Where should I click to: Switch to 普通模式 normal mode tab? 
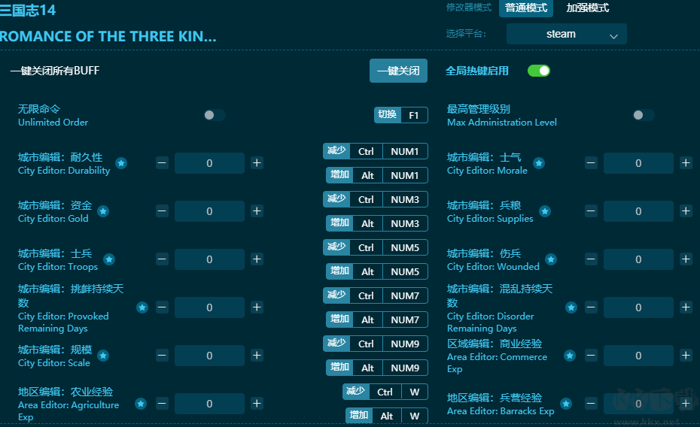[x=526, y=8]
